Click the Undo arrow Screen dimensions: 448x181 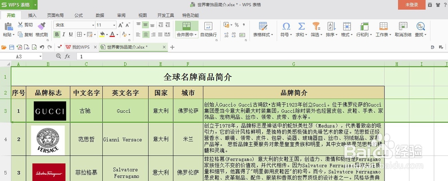click(42, 47)
